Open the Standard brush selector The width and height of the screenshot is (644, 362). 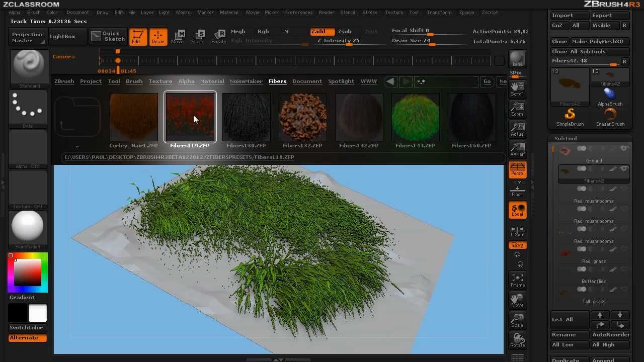[28, 69]
